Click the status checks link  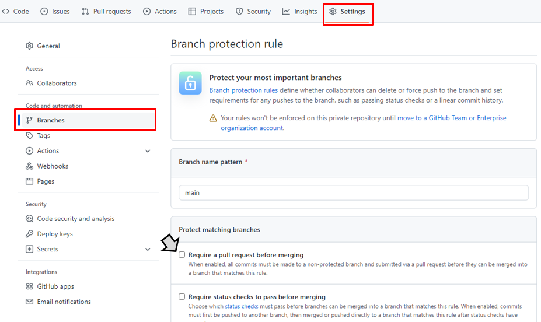point(242,306)
